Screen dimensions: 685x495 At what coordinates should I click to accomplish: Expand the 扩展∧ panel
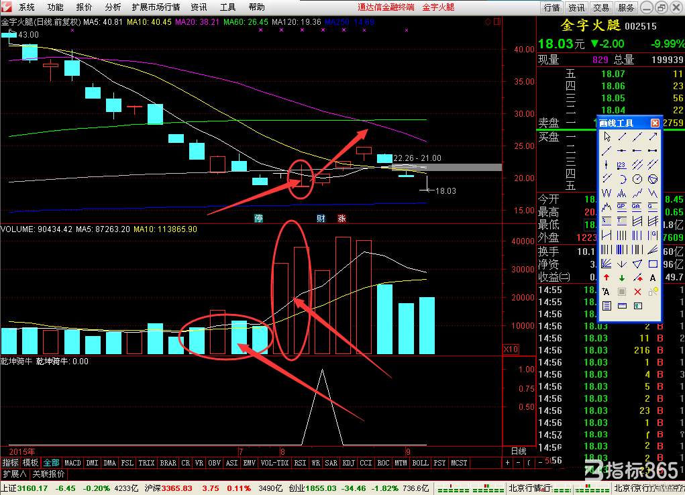click(x=15, y=474)
